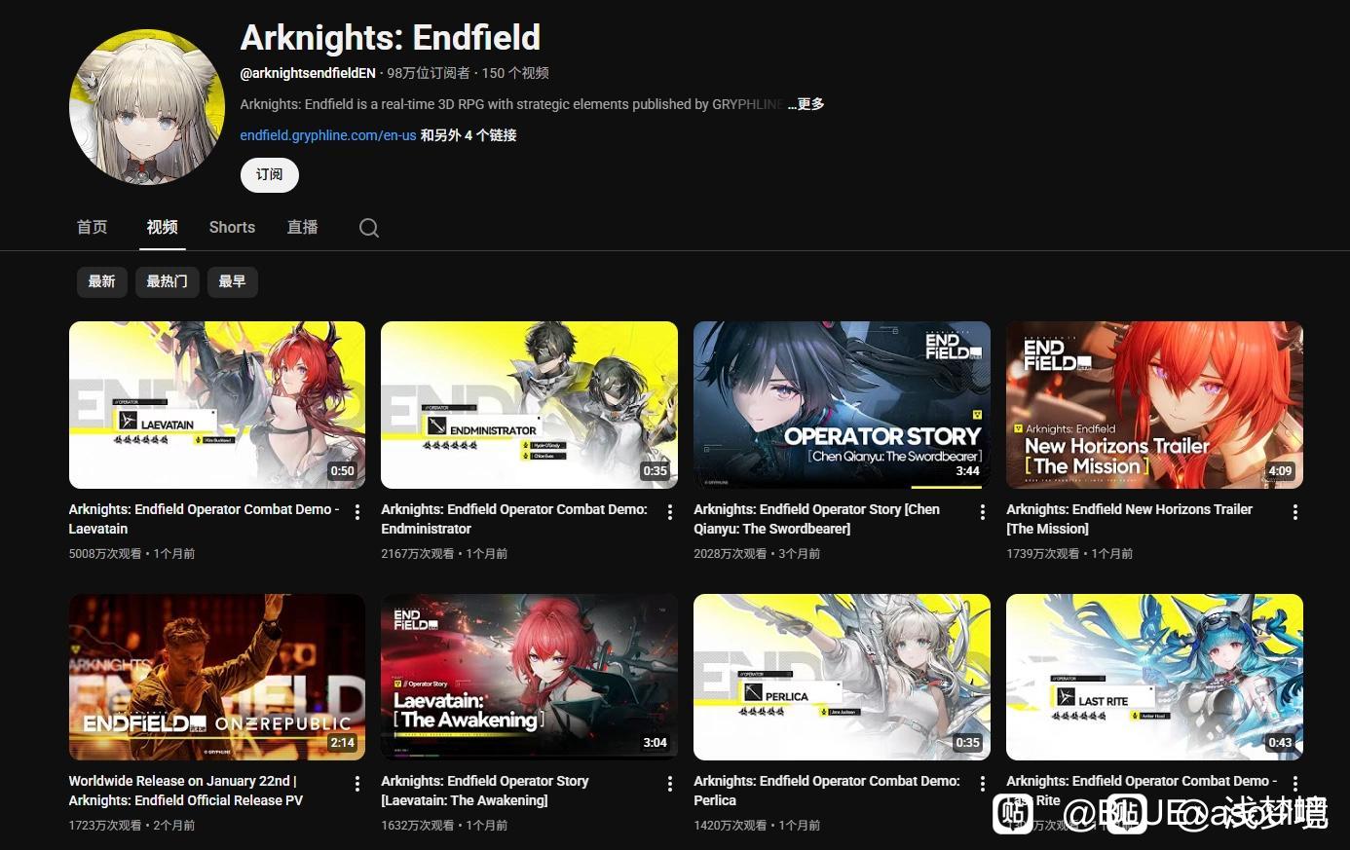
Task: Switch to the 直播 tab
Action: pyautogui.click(x=303, y=227)
